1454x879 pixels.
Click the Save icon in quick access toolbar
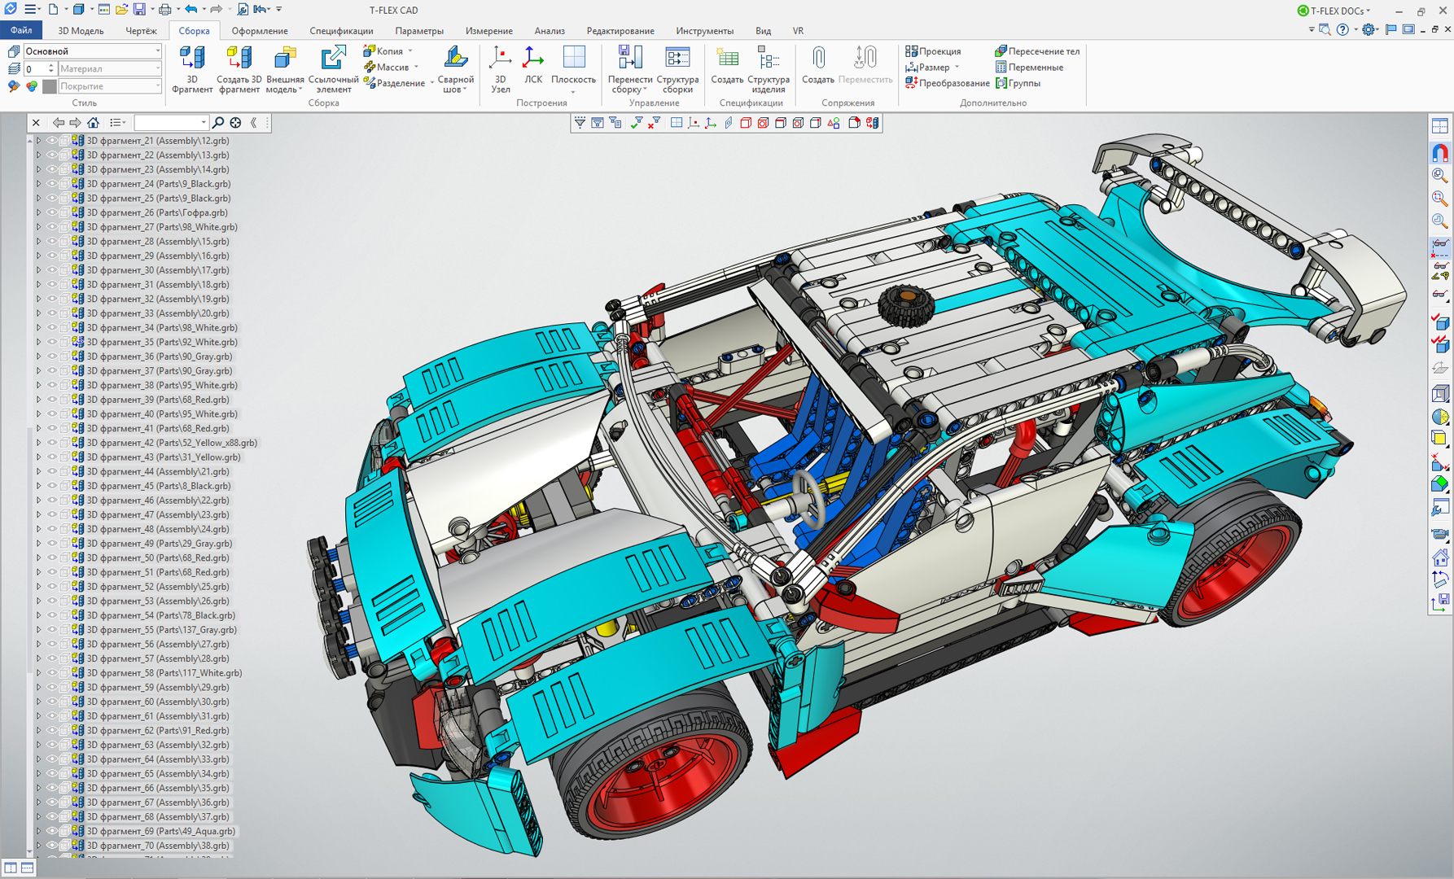tap(139, 10)
